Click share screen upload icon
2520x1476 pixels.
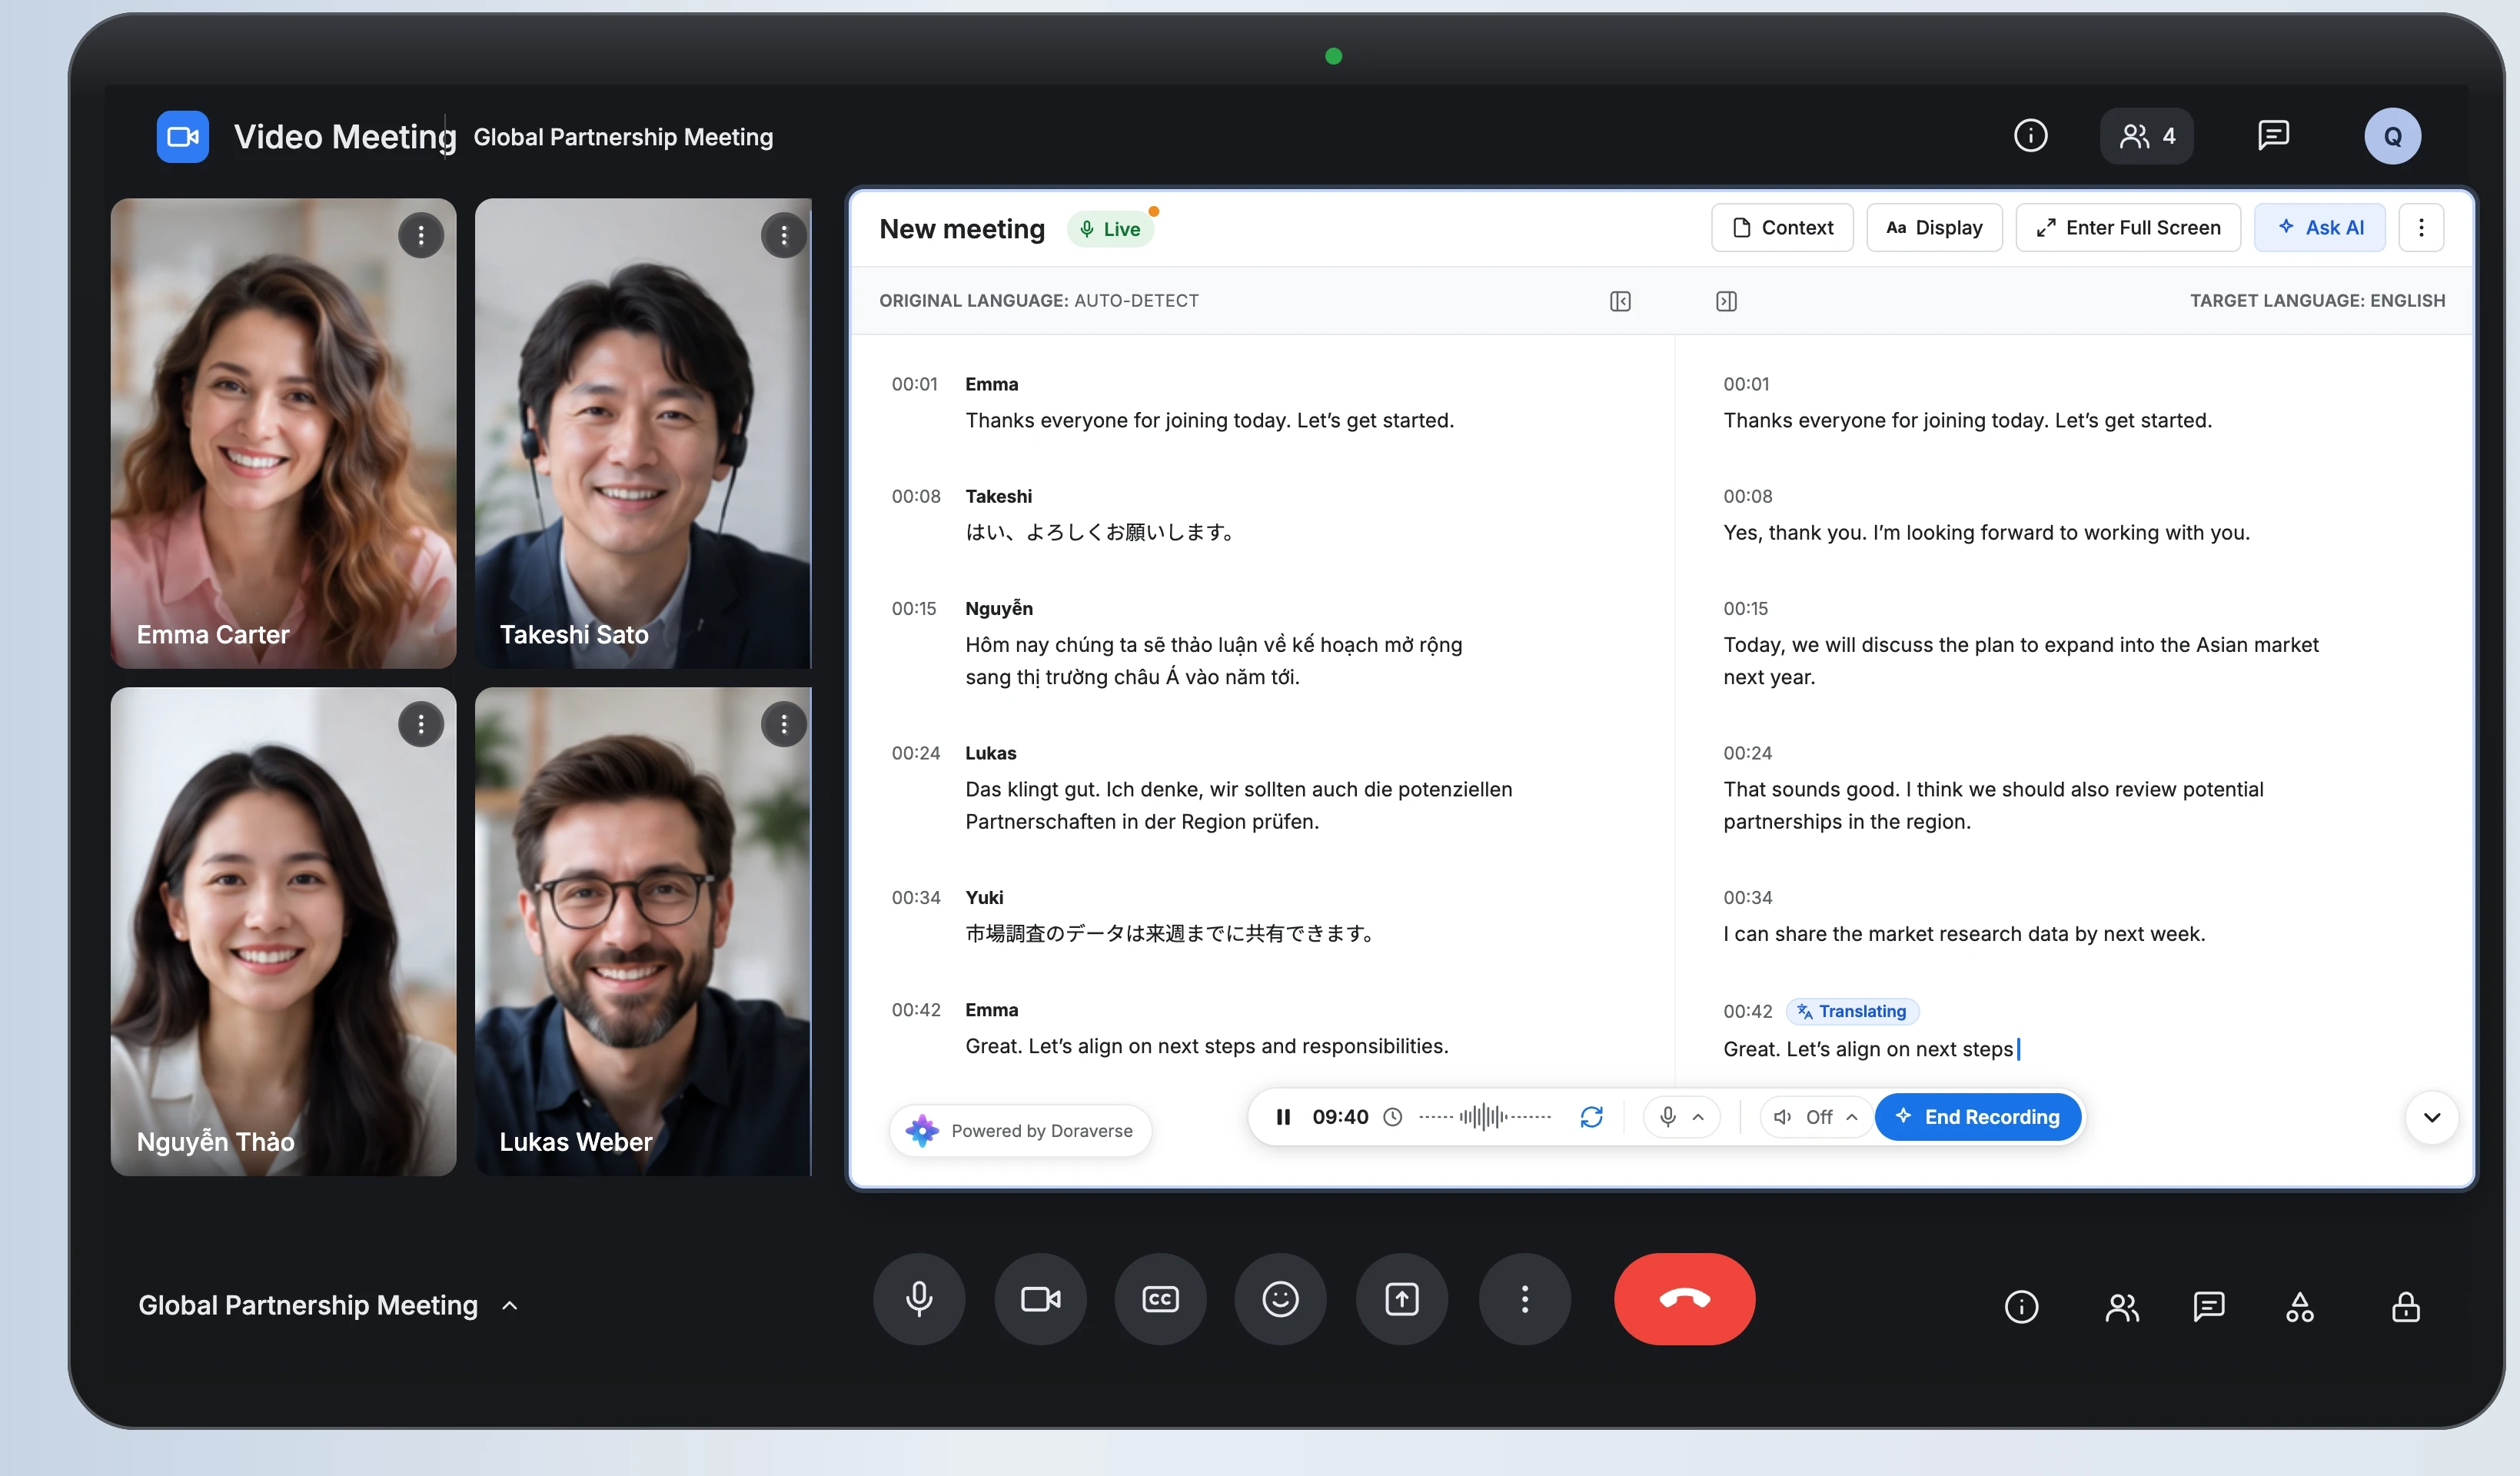(1402, 1299)
